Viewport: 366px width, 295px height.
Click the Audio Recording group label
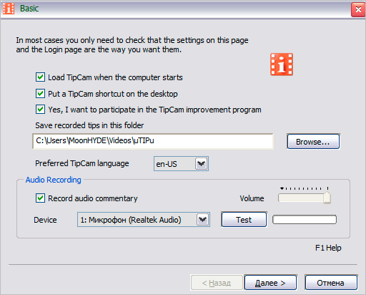click(x=54, y=180)
